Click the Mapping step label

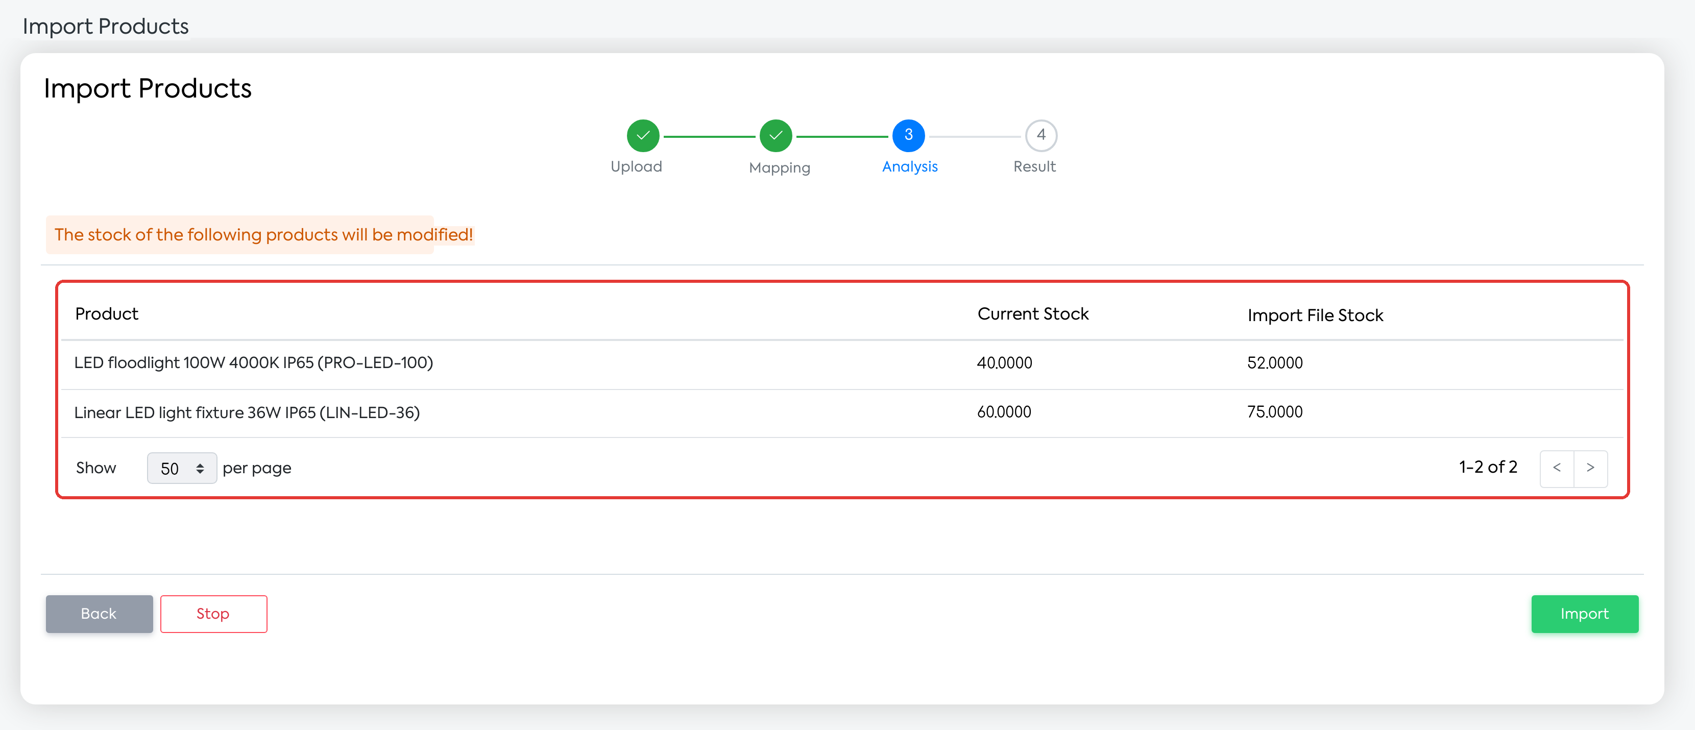tap(779, 168)
